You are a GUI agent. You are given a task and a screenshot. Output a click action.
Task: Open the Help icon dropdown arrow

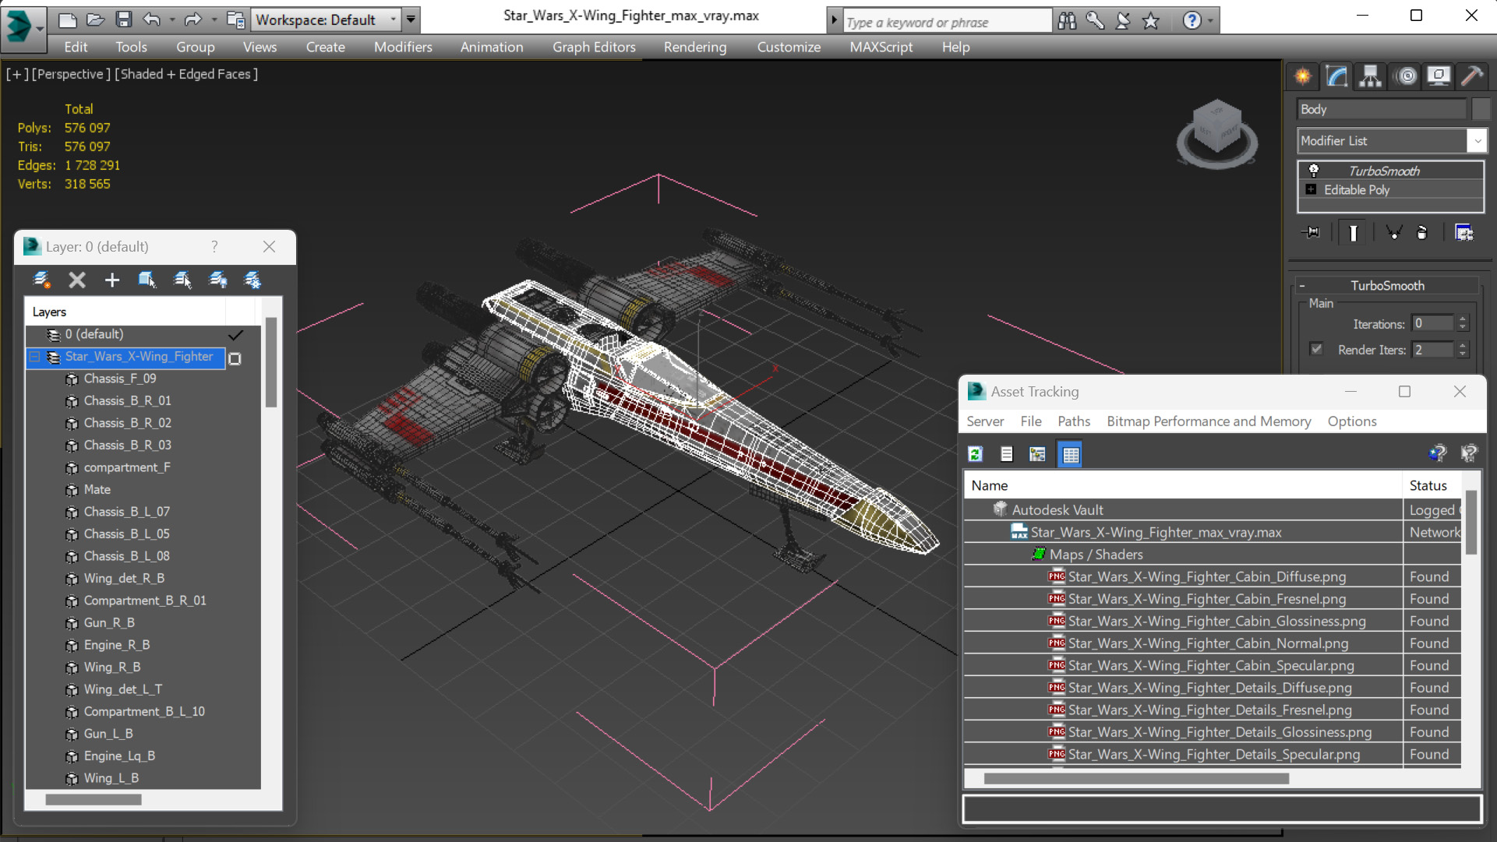point(1210,21)
